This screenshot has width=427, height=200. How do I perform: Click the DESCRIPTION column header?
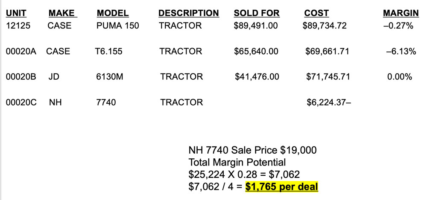[x=188, y=13]
